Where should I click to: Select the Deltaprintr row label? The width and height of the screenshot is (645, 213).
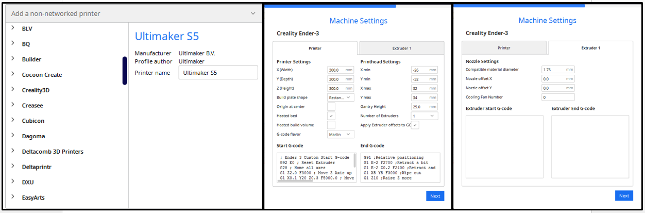click(37, 167)
